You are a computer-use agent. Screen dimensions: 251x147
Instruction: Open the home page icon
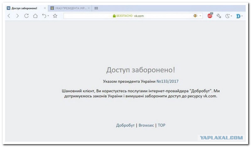35,16
